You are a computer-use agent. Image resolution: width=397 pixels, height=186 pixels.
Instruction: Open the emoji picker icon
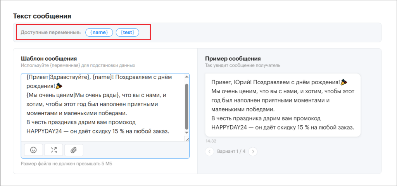tap(33, 150)
